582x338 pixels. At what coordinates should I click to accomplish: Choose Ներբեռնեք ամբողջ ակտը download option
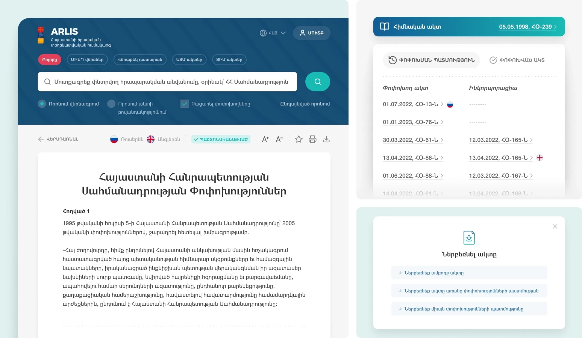click(469, 273)
